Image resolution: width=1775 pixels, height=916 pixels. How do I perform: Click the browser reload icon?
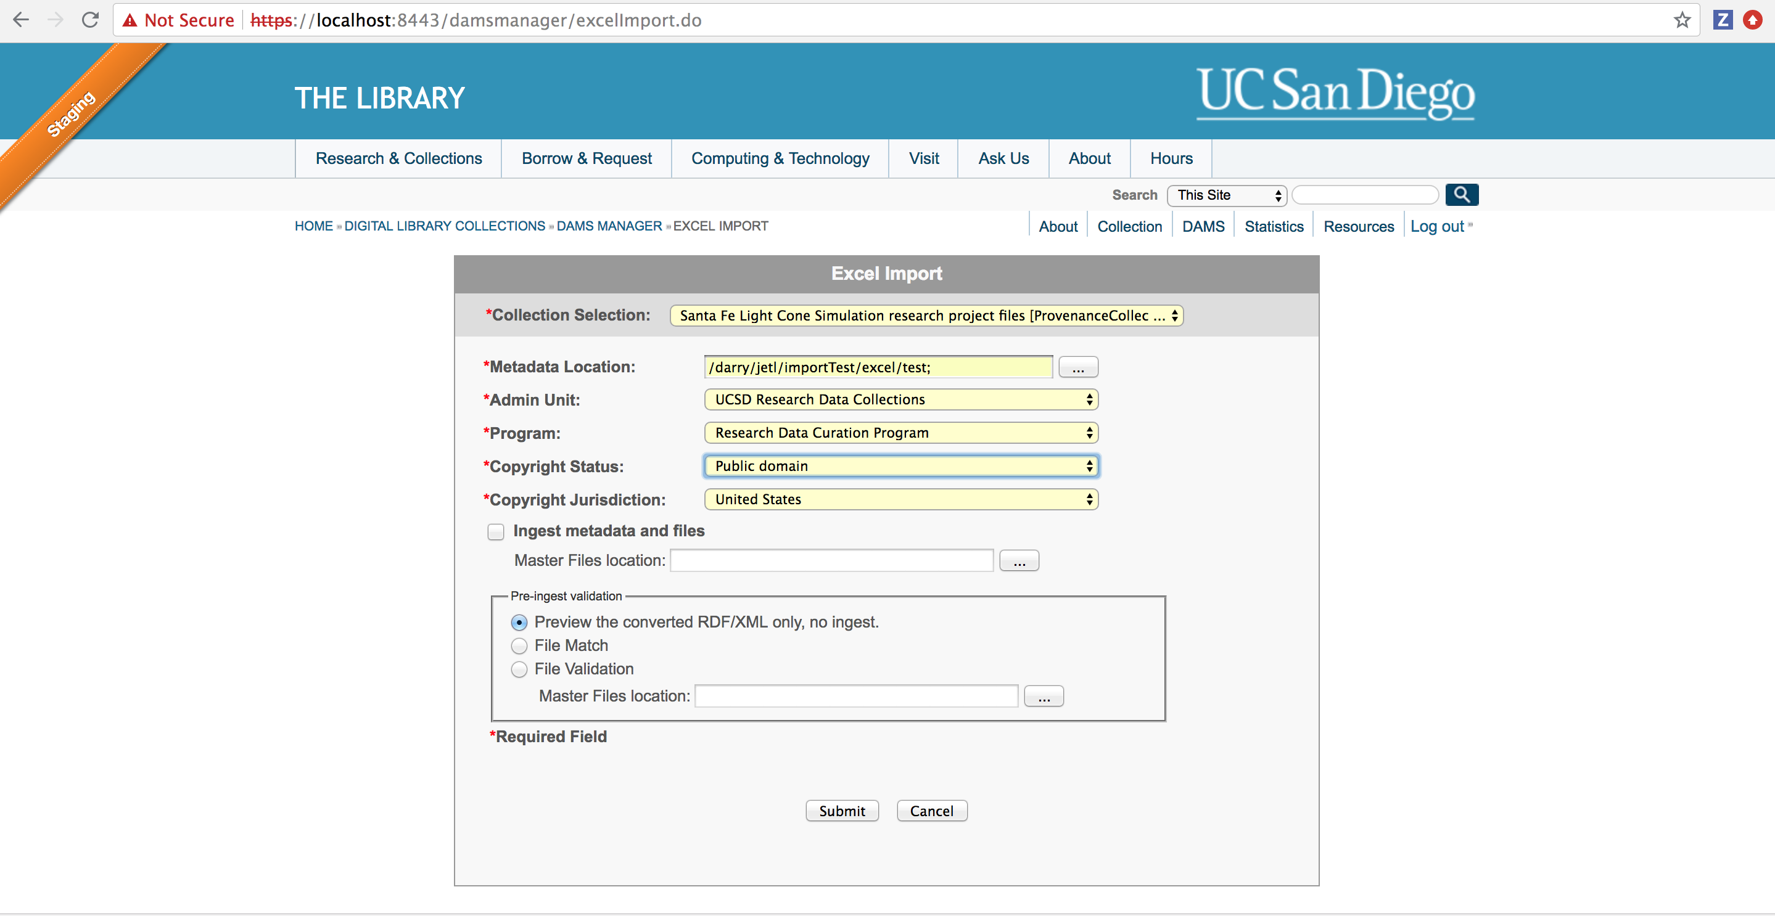coord(89,20)
